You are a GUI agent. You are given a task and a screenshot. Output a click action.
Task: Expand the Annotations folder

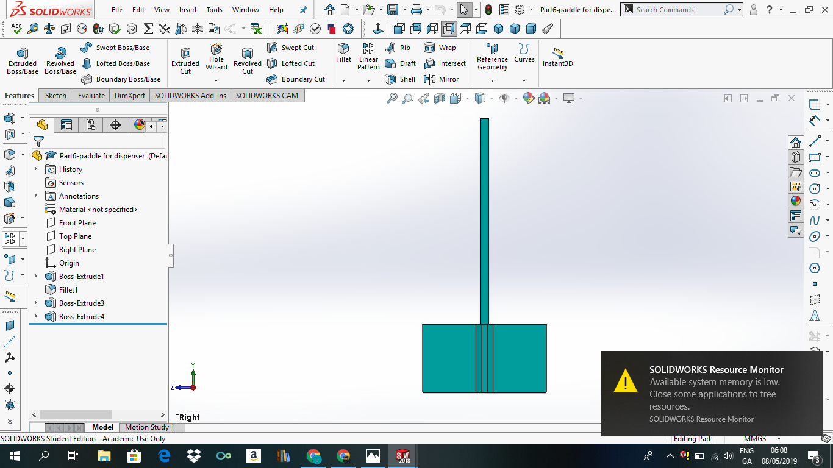(x=36, y=196)
